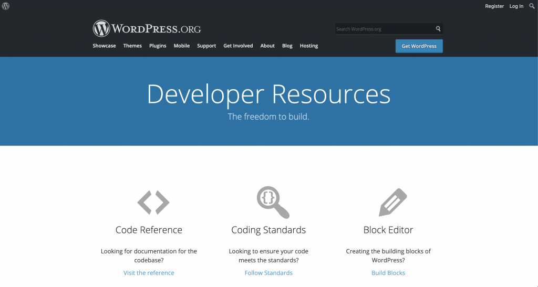Go to the Themes menu item

[132, 46]
